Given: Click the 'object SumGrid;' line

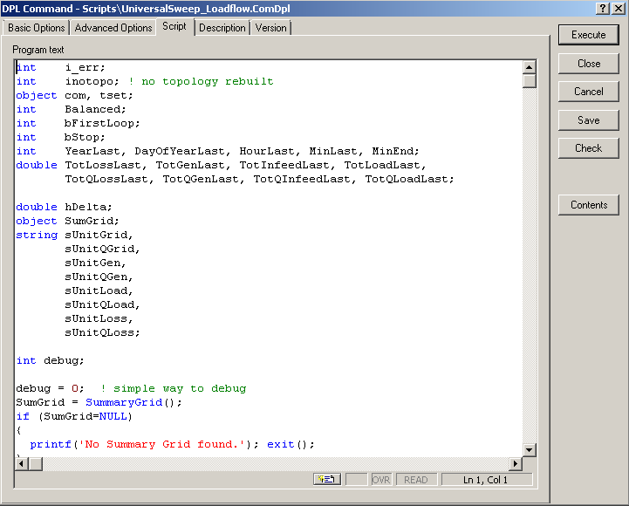Looking at the screenshot, I should tap(67, 221).
